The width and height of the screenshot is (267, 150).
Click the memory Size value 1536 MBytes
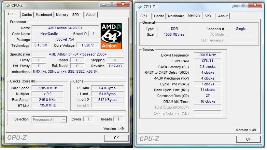(x=174, y=34)
